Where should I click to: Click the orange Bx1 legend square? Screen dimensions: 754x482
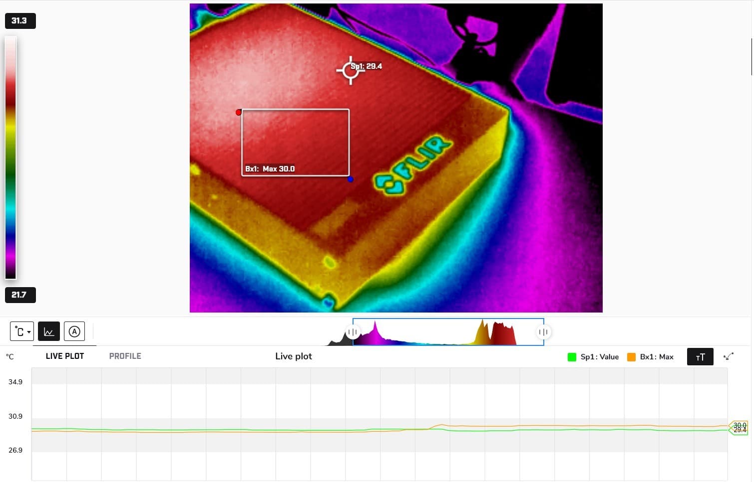click(x=631, y=357)
